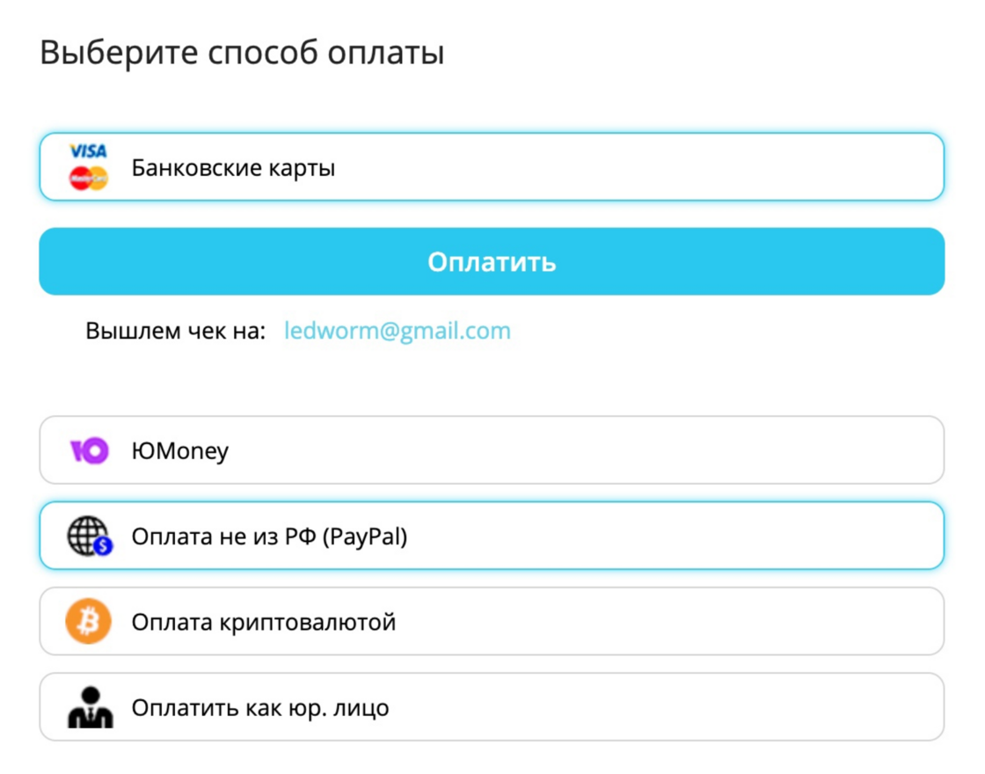Click the Банковские карты text label
The height and width of the screenshot is (774, 985).
pos(233,167)
